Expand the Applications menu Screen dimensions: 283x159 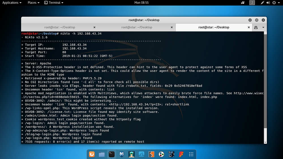pyautogui.click(x=12, y=3)
